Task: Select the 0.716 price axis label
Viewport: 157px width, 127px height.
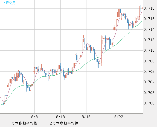Action: (149, 19)
